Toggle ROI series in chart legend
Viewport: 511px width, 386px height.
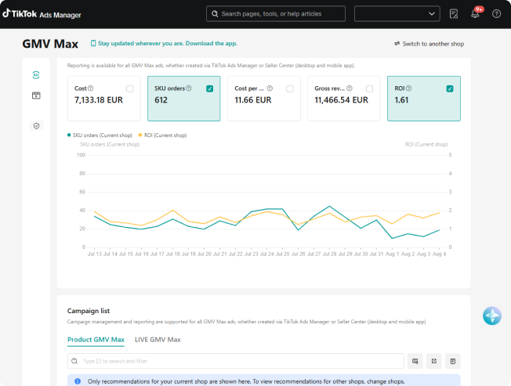pos(162,135)
